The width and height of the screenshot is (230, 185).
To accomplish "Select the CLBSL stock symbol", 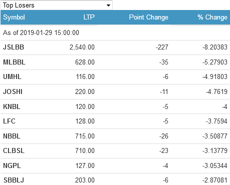I will 14,150.
